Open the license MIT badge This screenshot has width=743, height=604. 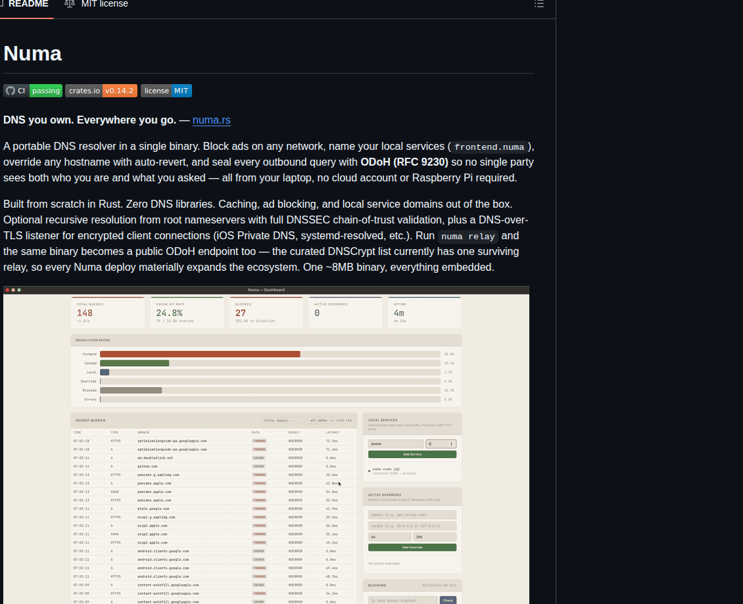(x=166, y=91)
